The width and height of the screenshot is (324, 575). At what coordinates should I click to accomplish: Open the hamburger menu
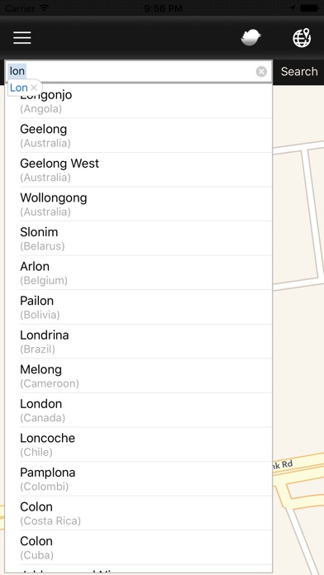pos(22,37)
